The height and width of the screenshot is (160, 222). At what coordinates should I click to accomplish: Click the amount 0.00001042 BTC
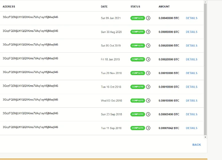(169, 128)
